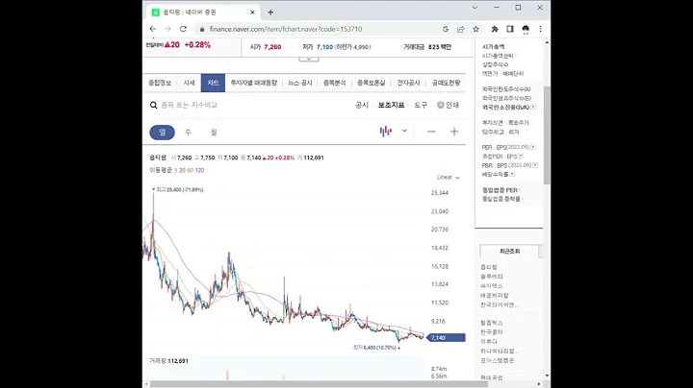The image size is (693, 388).
Task: Toggle the 20-day moving average
Action: pyautogui.click(x=182, y=170)
